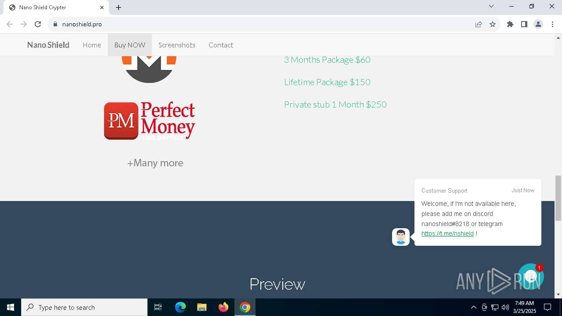562x316 pixels.
Task: Launch Microsoft Edge from taskbar
Action: (180, 307)
